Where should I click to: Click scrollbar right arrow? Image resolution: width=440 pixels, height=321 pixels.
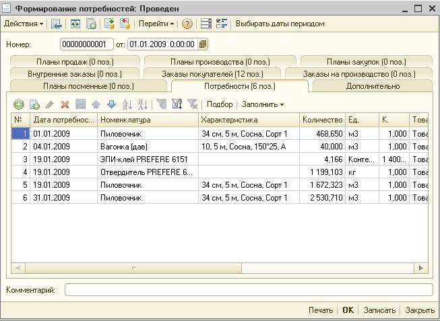(x=421, y=268)
